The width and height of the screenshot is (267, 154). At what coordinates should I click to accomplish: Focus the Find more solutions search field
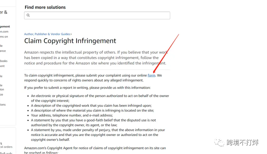pyautogui.click(x=97, y=15)
